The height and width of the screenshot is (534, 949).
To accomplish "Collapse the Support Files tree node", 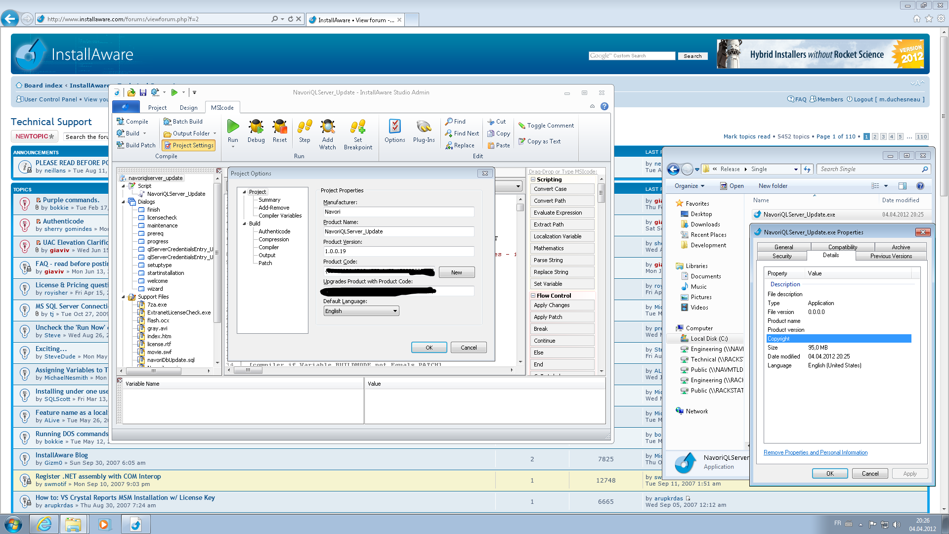I will click(x=124, y=297).
